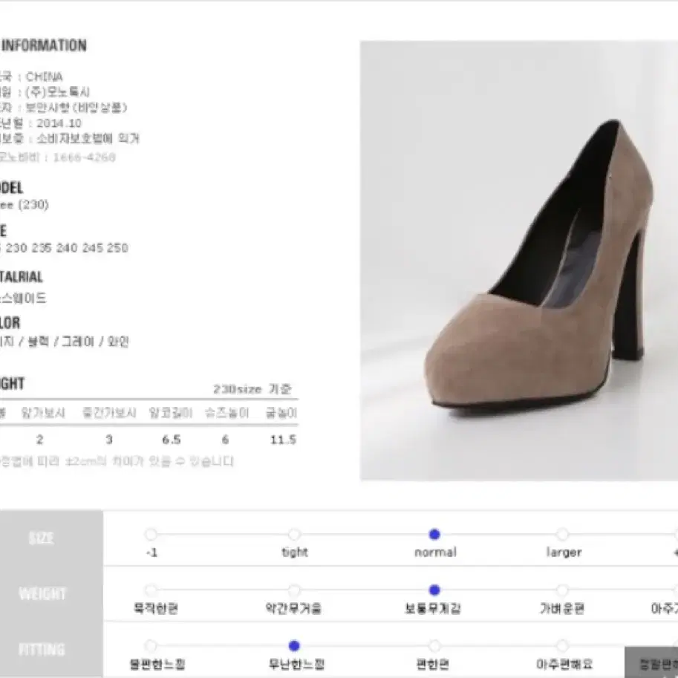Click the 그레이 color option text
The width and height of the screenshot is (678, 678).
78,342
